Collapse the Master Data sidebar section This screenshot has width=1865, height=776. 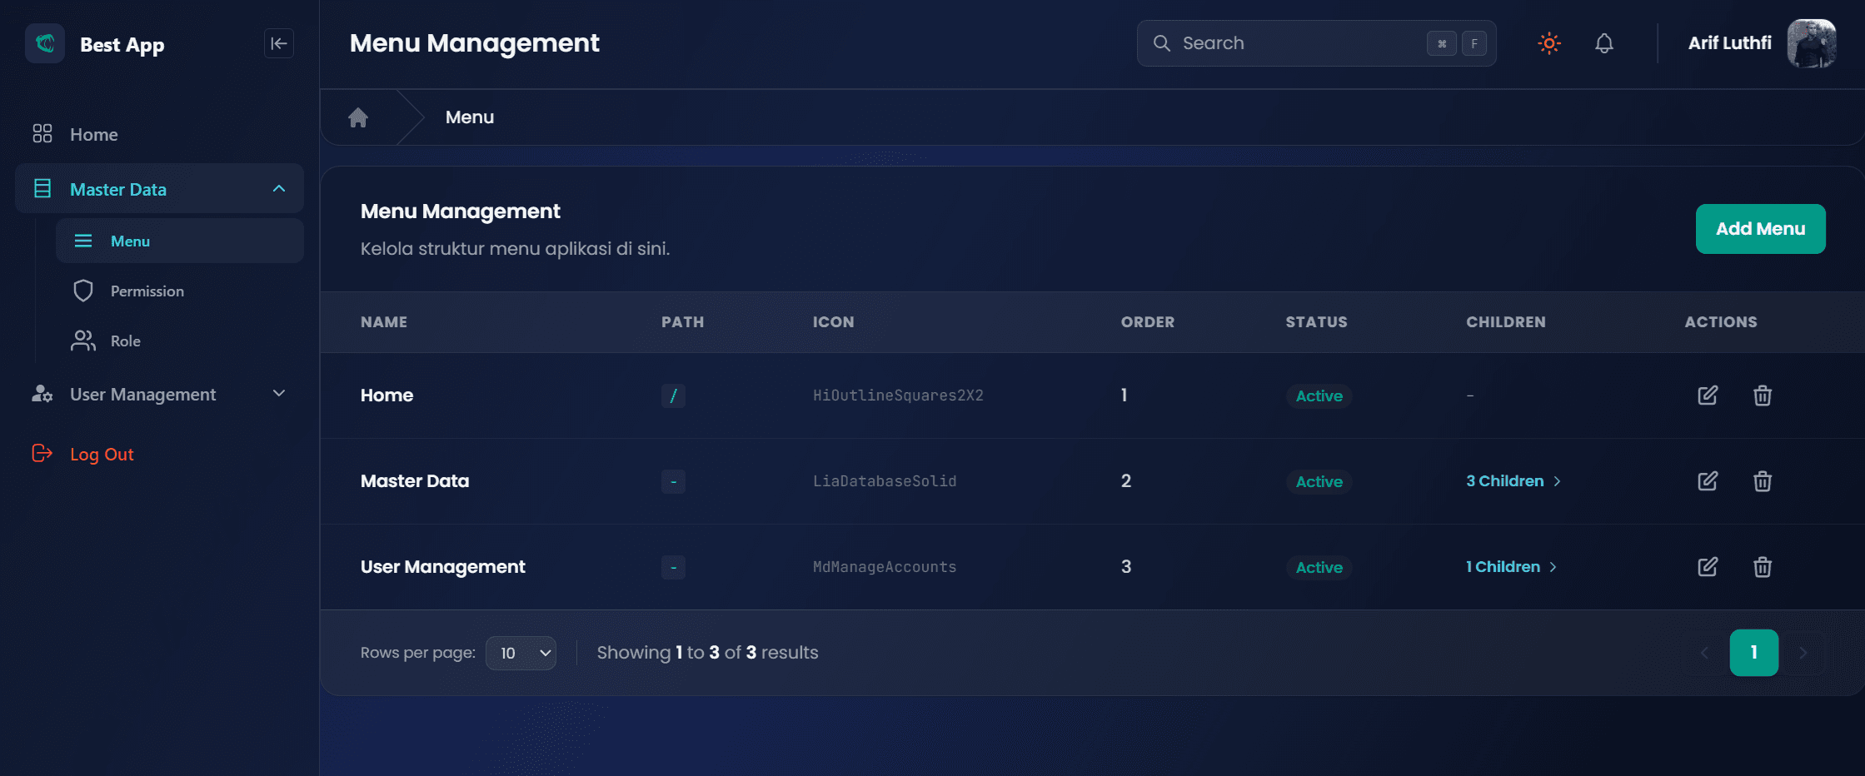pyautogui.click(x=278, y=188)
